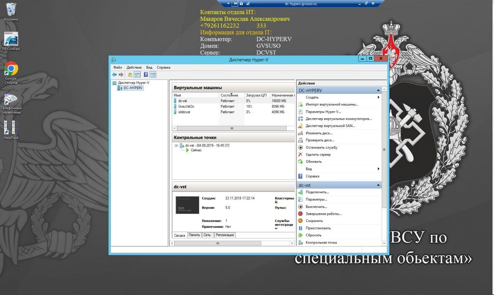Click the Выключить action for dc-vst

[316, 207]
